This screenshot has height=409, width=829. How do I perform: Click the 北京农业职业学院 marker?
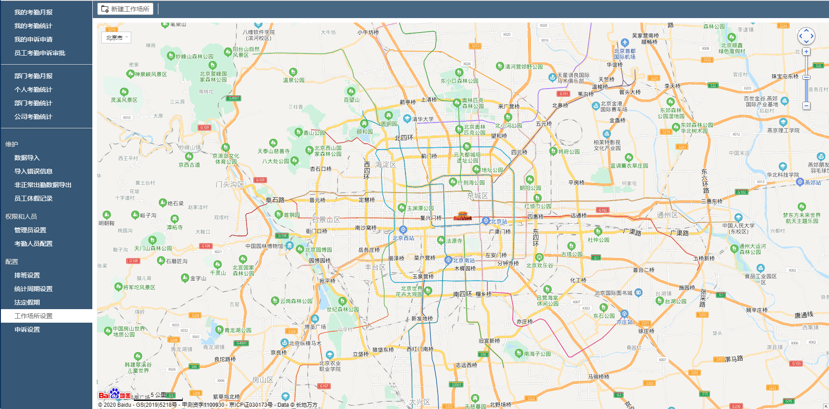coord(330,355)
